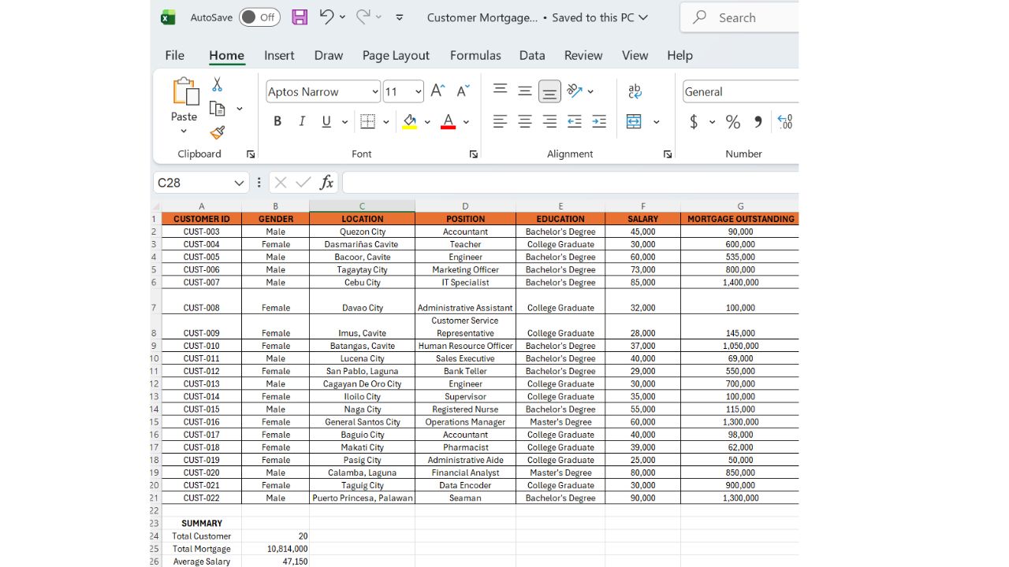Image resolution: width=1009 pixels, height=567 pixels.
Task: Switch to the Draw ribbon tab
Action: pyautogui.click(x=329, y=55)
